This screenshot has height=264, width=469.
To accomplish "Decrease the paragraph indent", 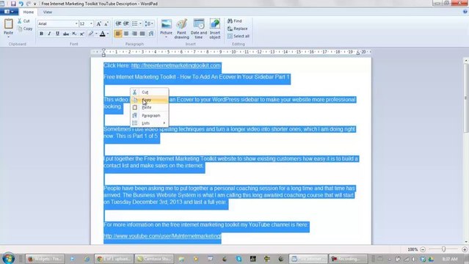I will [x=118, y=23].
